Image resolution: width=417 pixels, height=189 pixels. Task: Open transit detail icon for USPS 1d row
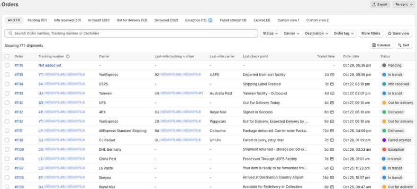[x=332, y=84]
